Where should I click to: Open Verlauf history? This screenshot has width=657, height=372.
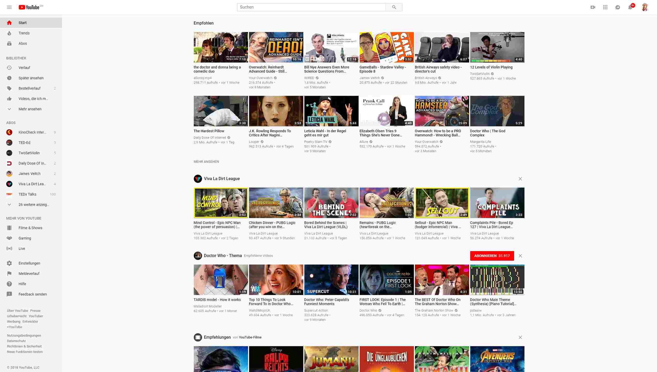coord(31,68)
